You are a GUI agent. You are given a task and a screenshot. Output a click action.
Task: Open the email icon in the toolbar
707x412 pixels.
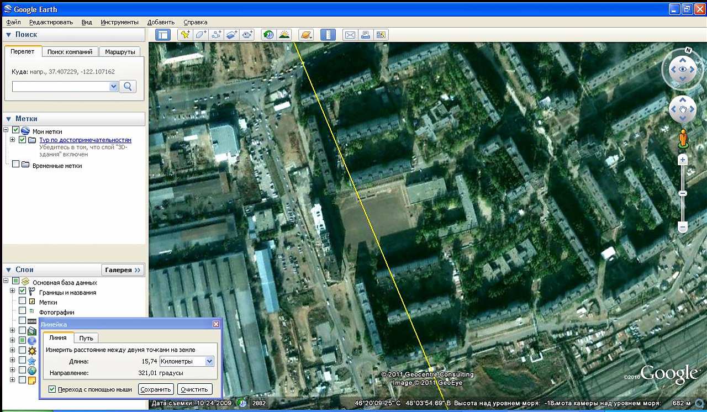(x=350, y=35)
